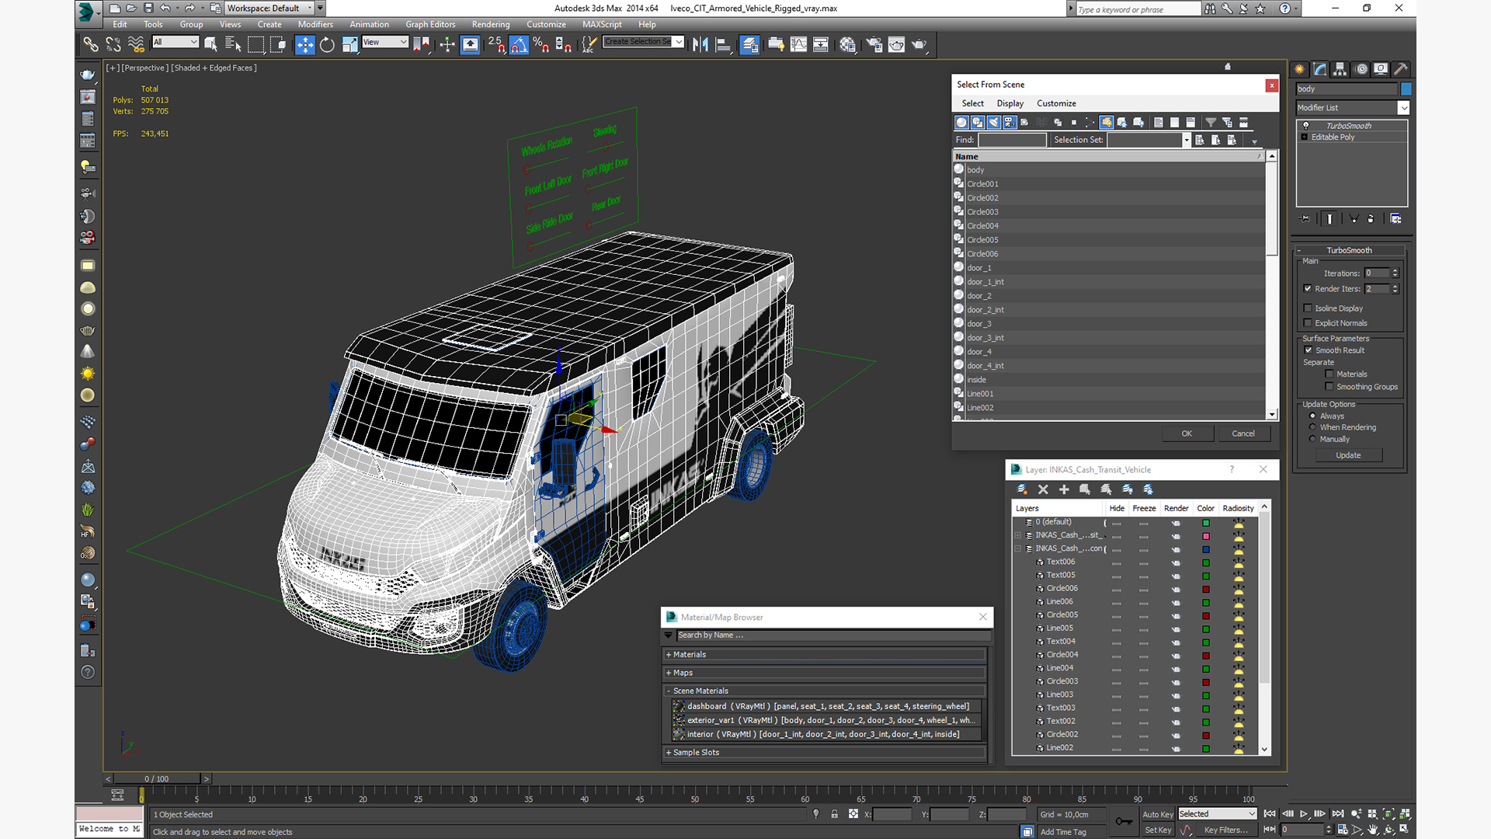
Task: Activate the Select and Rotate tool
Action: pos(327,44)
